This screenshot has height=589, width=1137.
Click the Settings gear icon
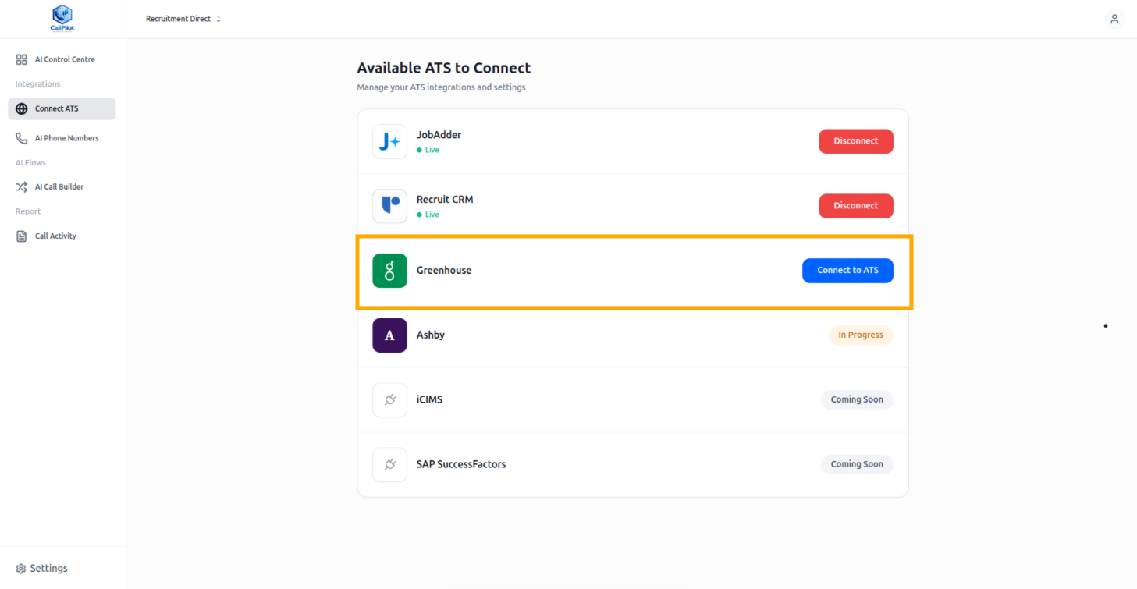tap(21, 569)
